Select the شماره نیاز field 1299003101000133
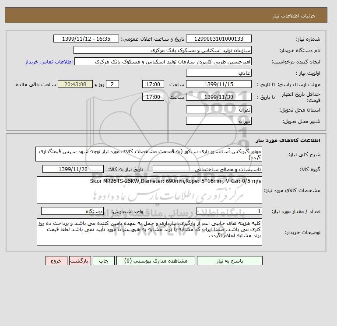 tap(218, 39)
